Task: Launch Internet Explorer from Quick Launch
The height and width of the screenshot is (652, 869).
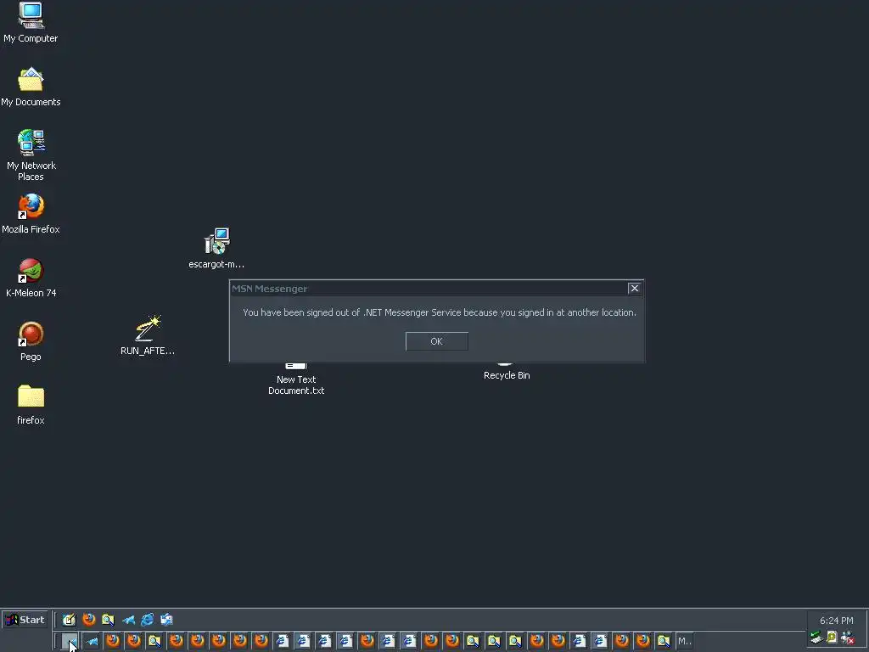Action: 148,619
